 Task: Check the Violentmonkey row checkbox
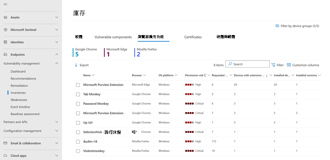(x=78, y=151)
